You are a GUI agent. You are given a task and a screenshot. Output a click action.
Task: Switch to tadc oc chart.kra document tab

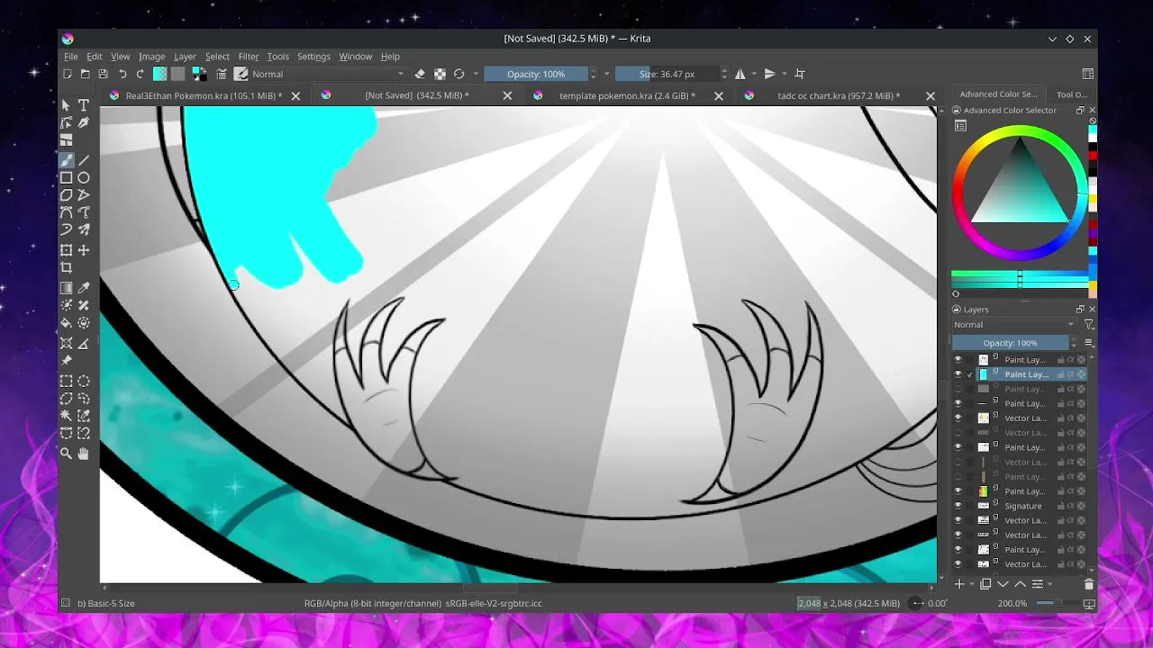(x=840, y=95)
